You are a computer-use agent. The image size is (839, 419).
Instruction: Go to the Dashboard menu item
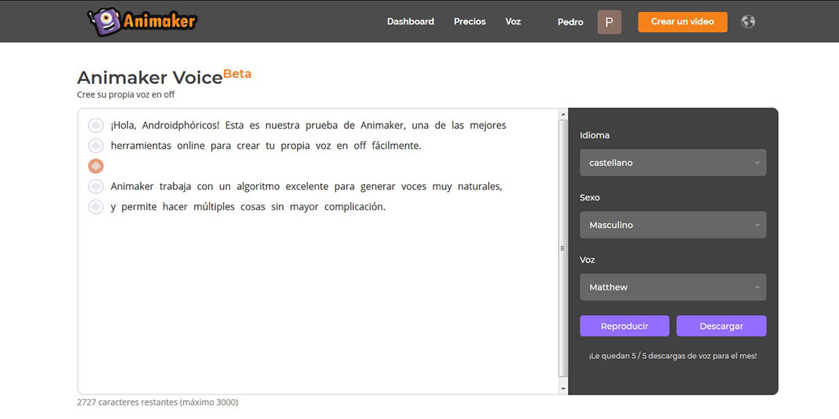pos(410,22)
